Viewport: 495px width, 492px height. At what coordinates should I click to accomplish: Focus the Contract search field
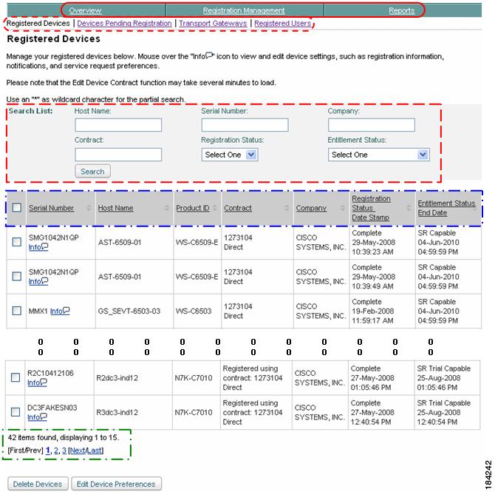click(x=118, y=155)
